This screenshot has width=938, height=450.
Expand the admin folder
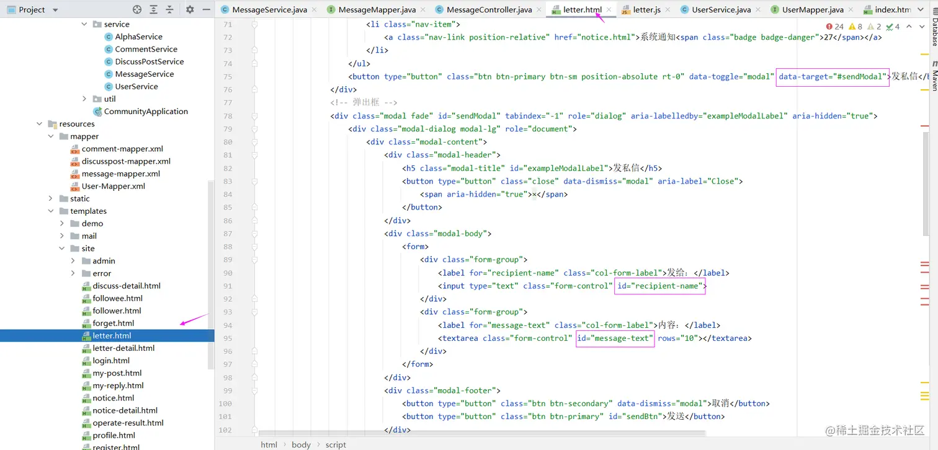pyautogui.click(x=73, y=261)
